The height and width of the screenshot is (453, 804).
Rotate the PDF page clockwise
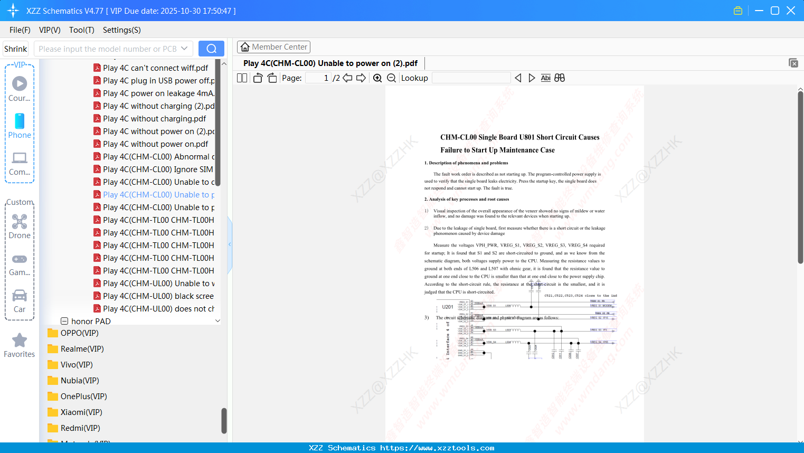coord(272,78)
